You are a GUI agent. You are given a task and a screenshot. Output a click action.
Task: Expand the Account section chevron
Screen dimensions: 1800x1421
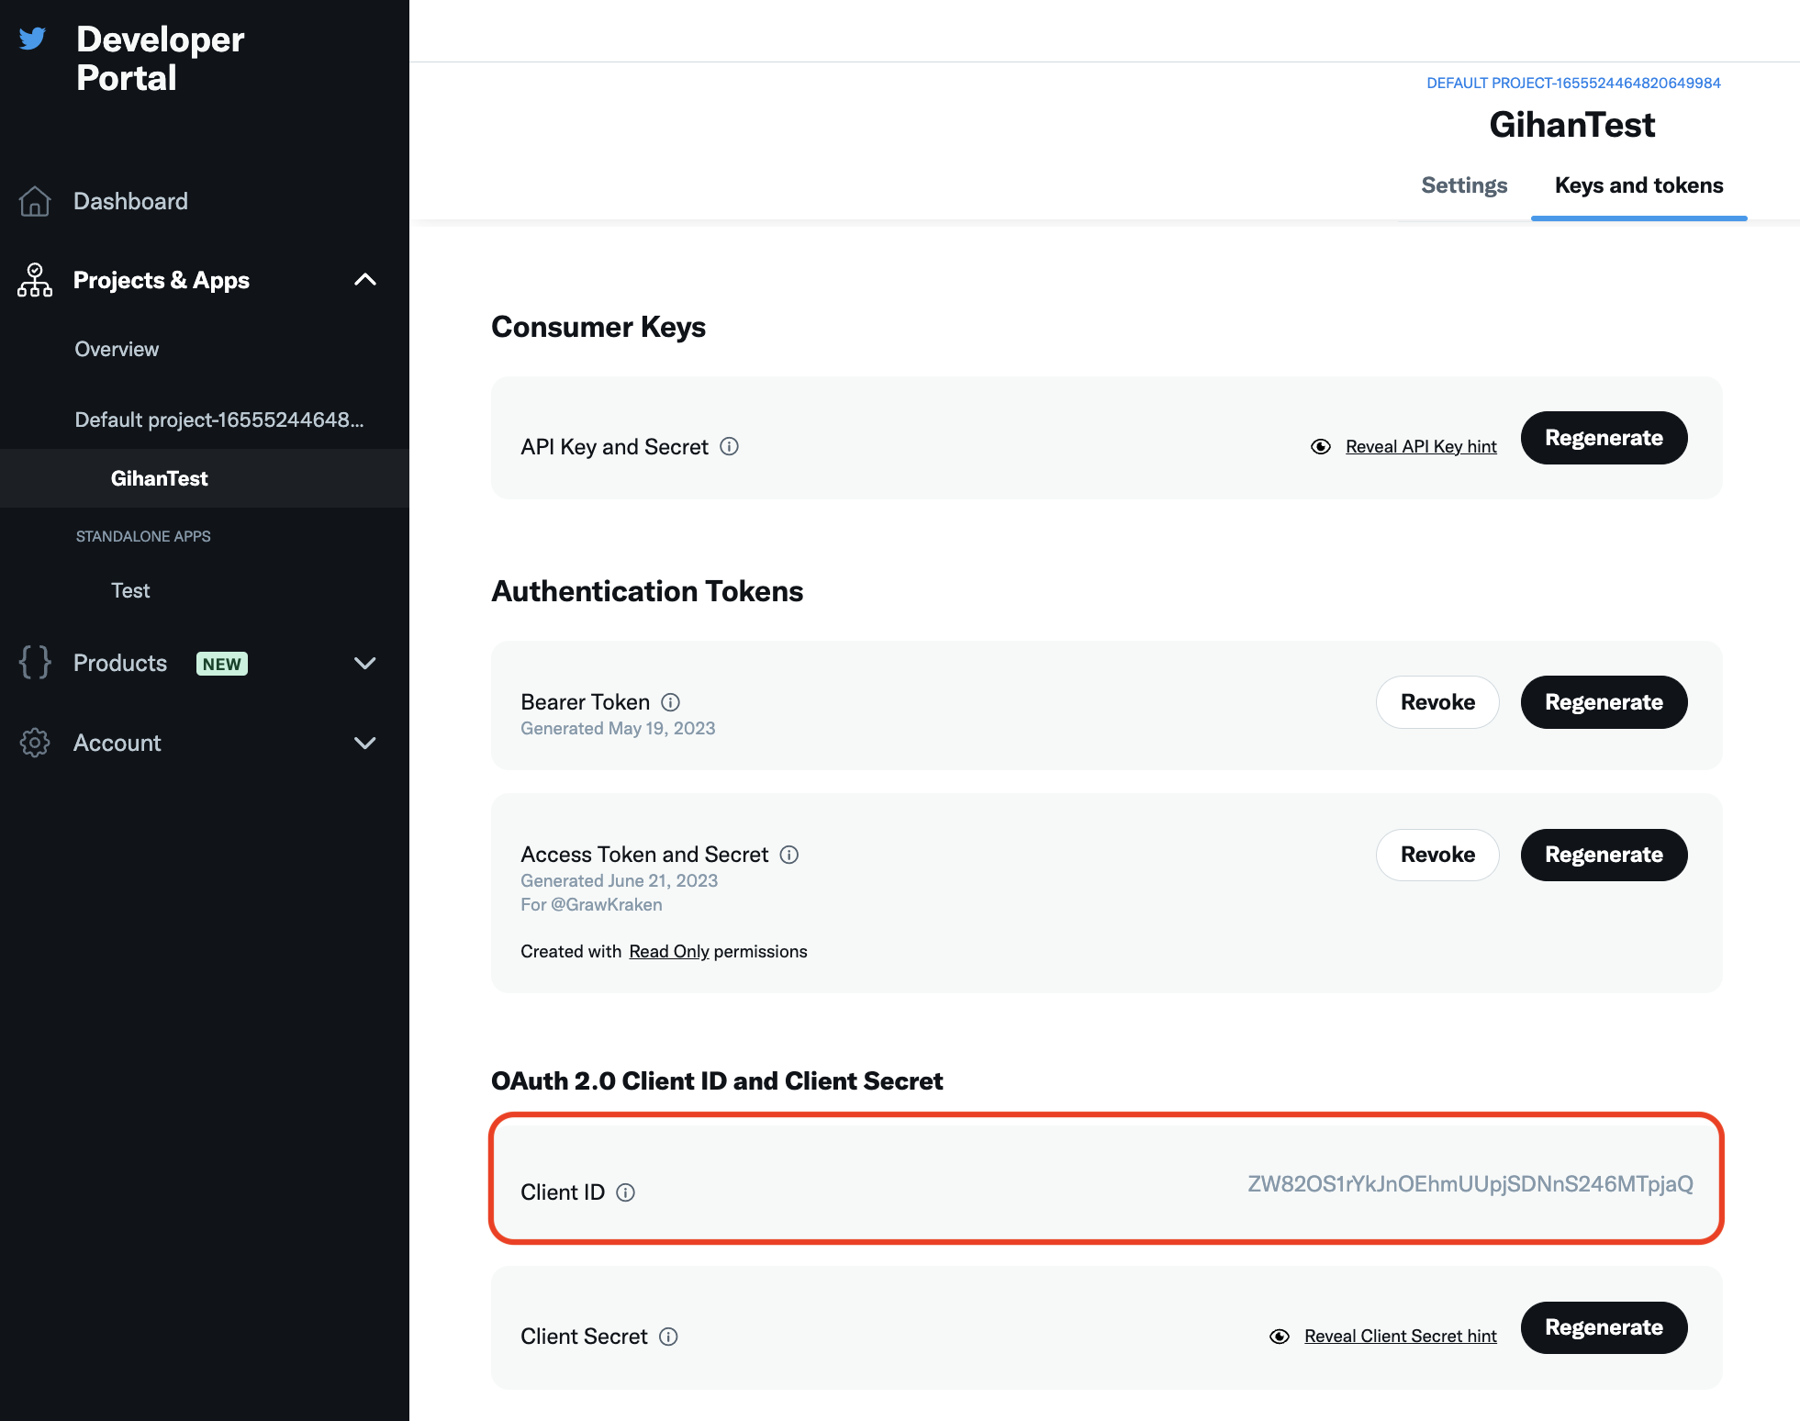365,743
